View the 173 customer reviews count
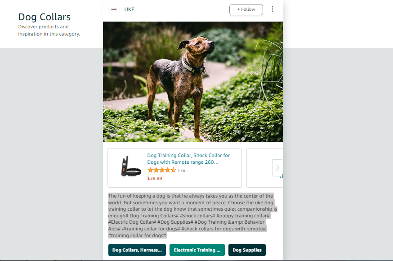The image size is (393, 261). [x=181, y=171]
